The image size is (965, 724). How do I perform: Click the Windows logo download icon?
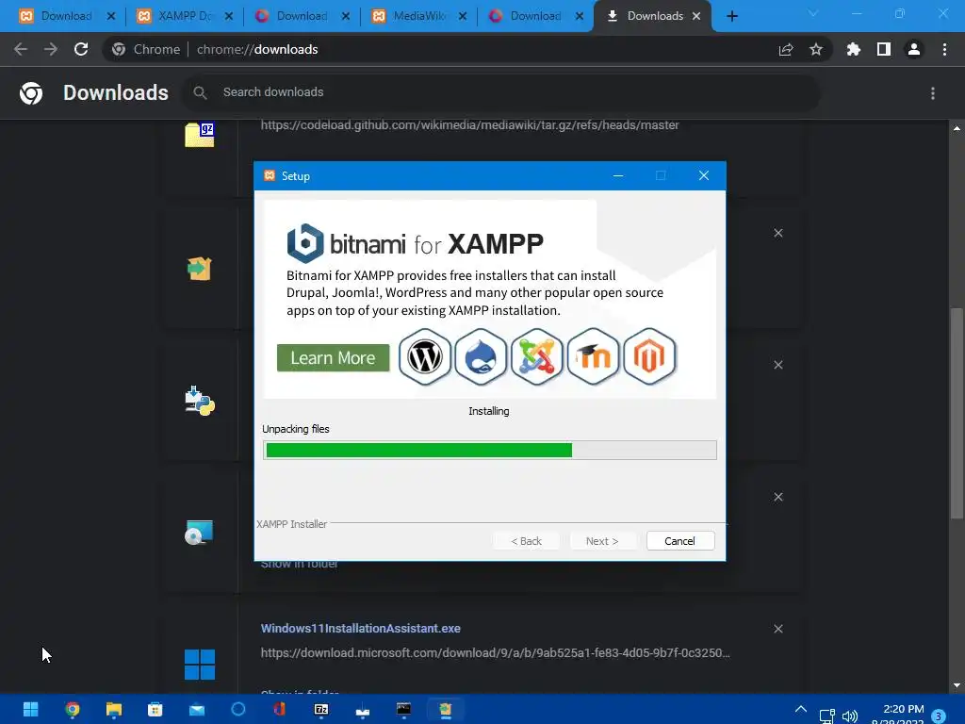[200, 665]
